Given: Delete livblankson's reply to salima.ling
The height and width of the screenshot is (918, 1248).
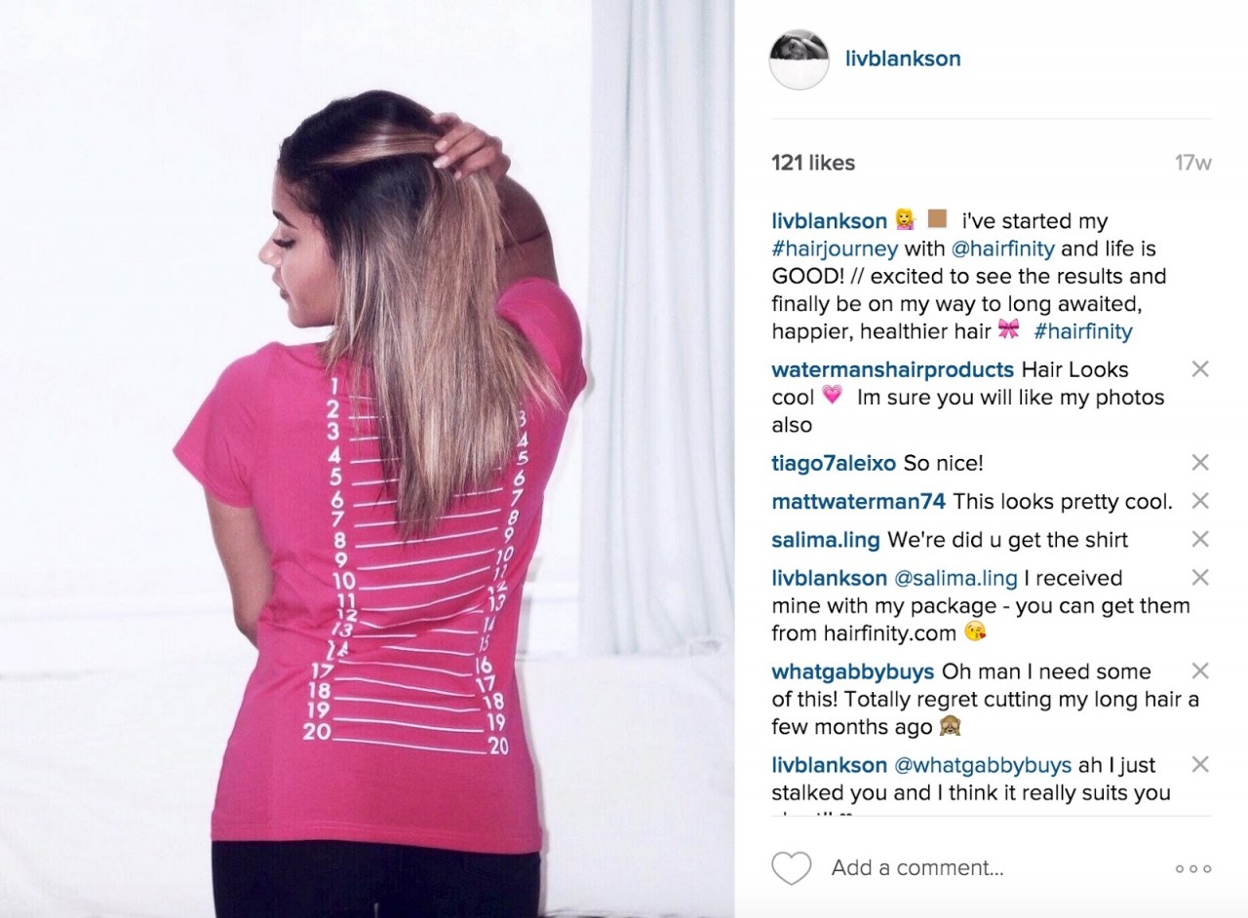Looking at the screenshot, I should point(1200,577).
